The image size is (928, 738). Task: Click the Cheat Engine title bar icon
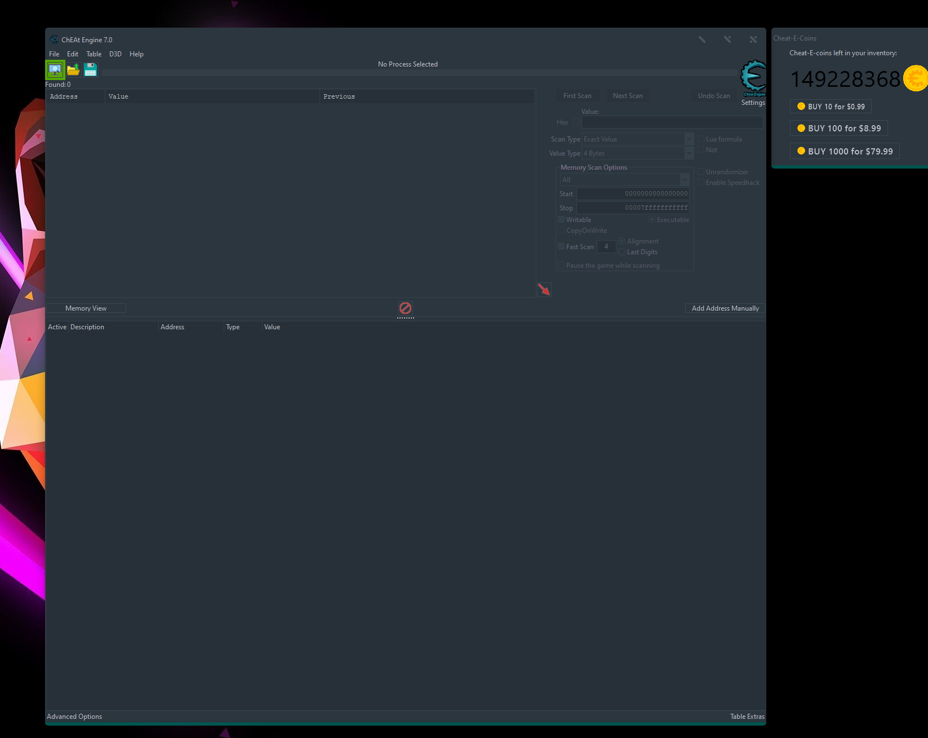coord(54,40)
